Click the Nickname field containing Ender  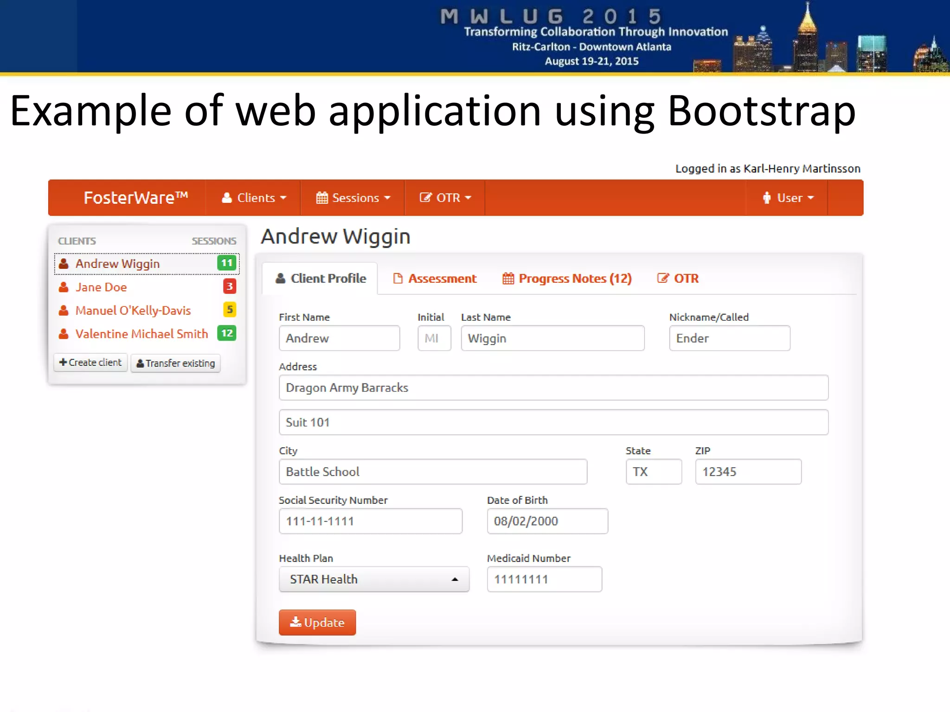pyautogui.click(x=730, y=338)
